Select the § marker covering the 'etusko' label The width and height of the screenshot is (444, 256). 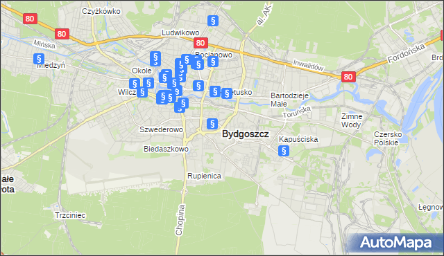(227, 93)
